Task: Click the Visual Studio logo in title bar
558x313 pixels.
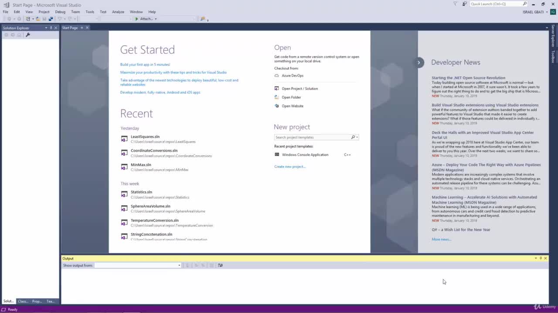Action: pos(6,5)
